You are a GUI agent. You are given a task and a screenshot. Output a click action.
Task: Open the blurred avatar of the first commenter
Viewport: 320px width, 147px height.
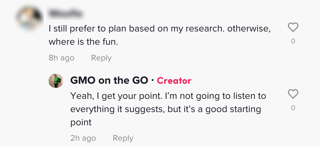29,17
